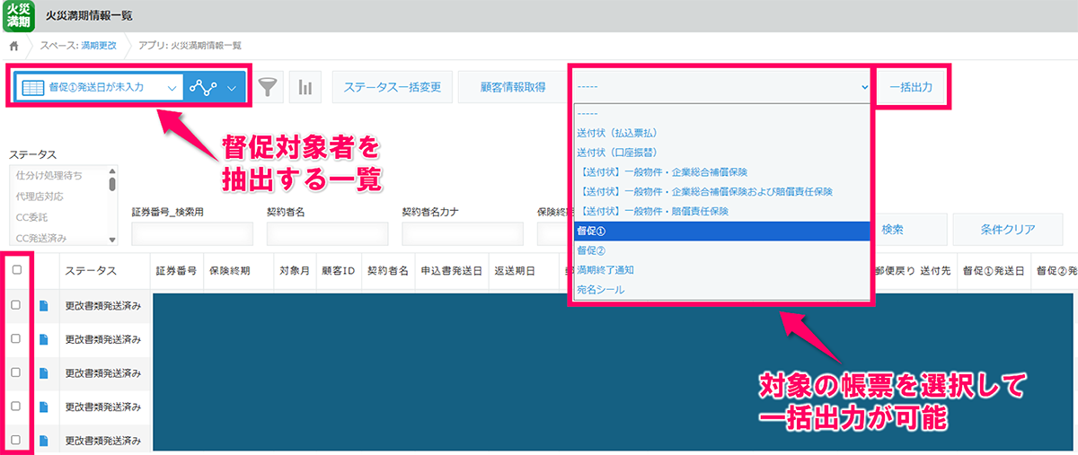Click the graph view icon
The height and width of the screenshot is (455, 1078).
[203, 87]
